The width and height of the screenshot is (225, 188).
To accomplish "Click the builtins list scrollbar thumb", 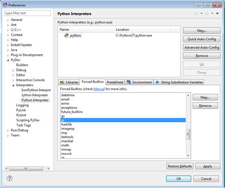I will tap(188, 134).
